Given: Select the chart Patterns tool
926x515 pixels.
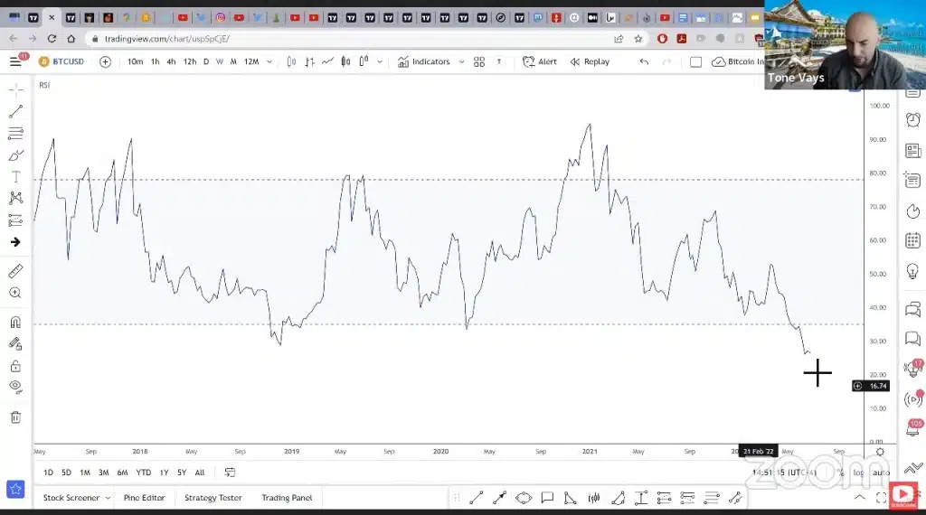Looking at the screenshot, I should point(16,198).
